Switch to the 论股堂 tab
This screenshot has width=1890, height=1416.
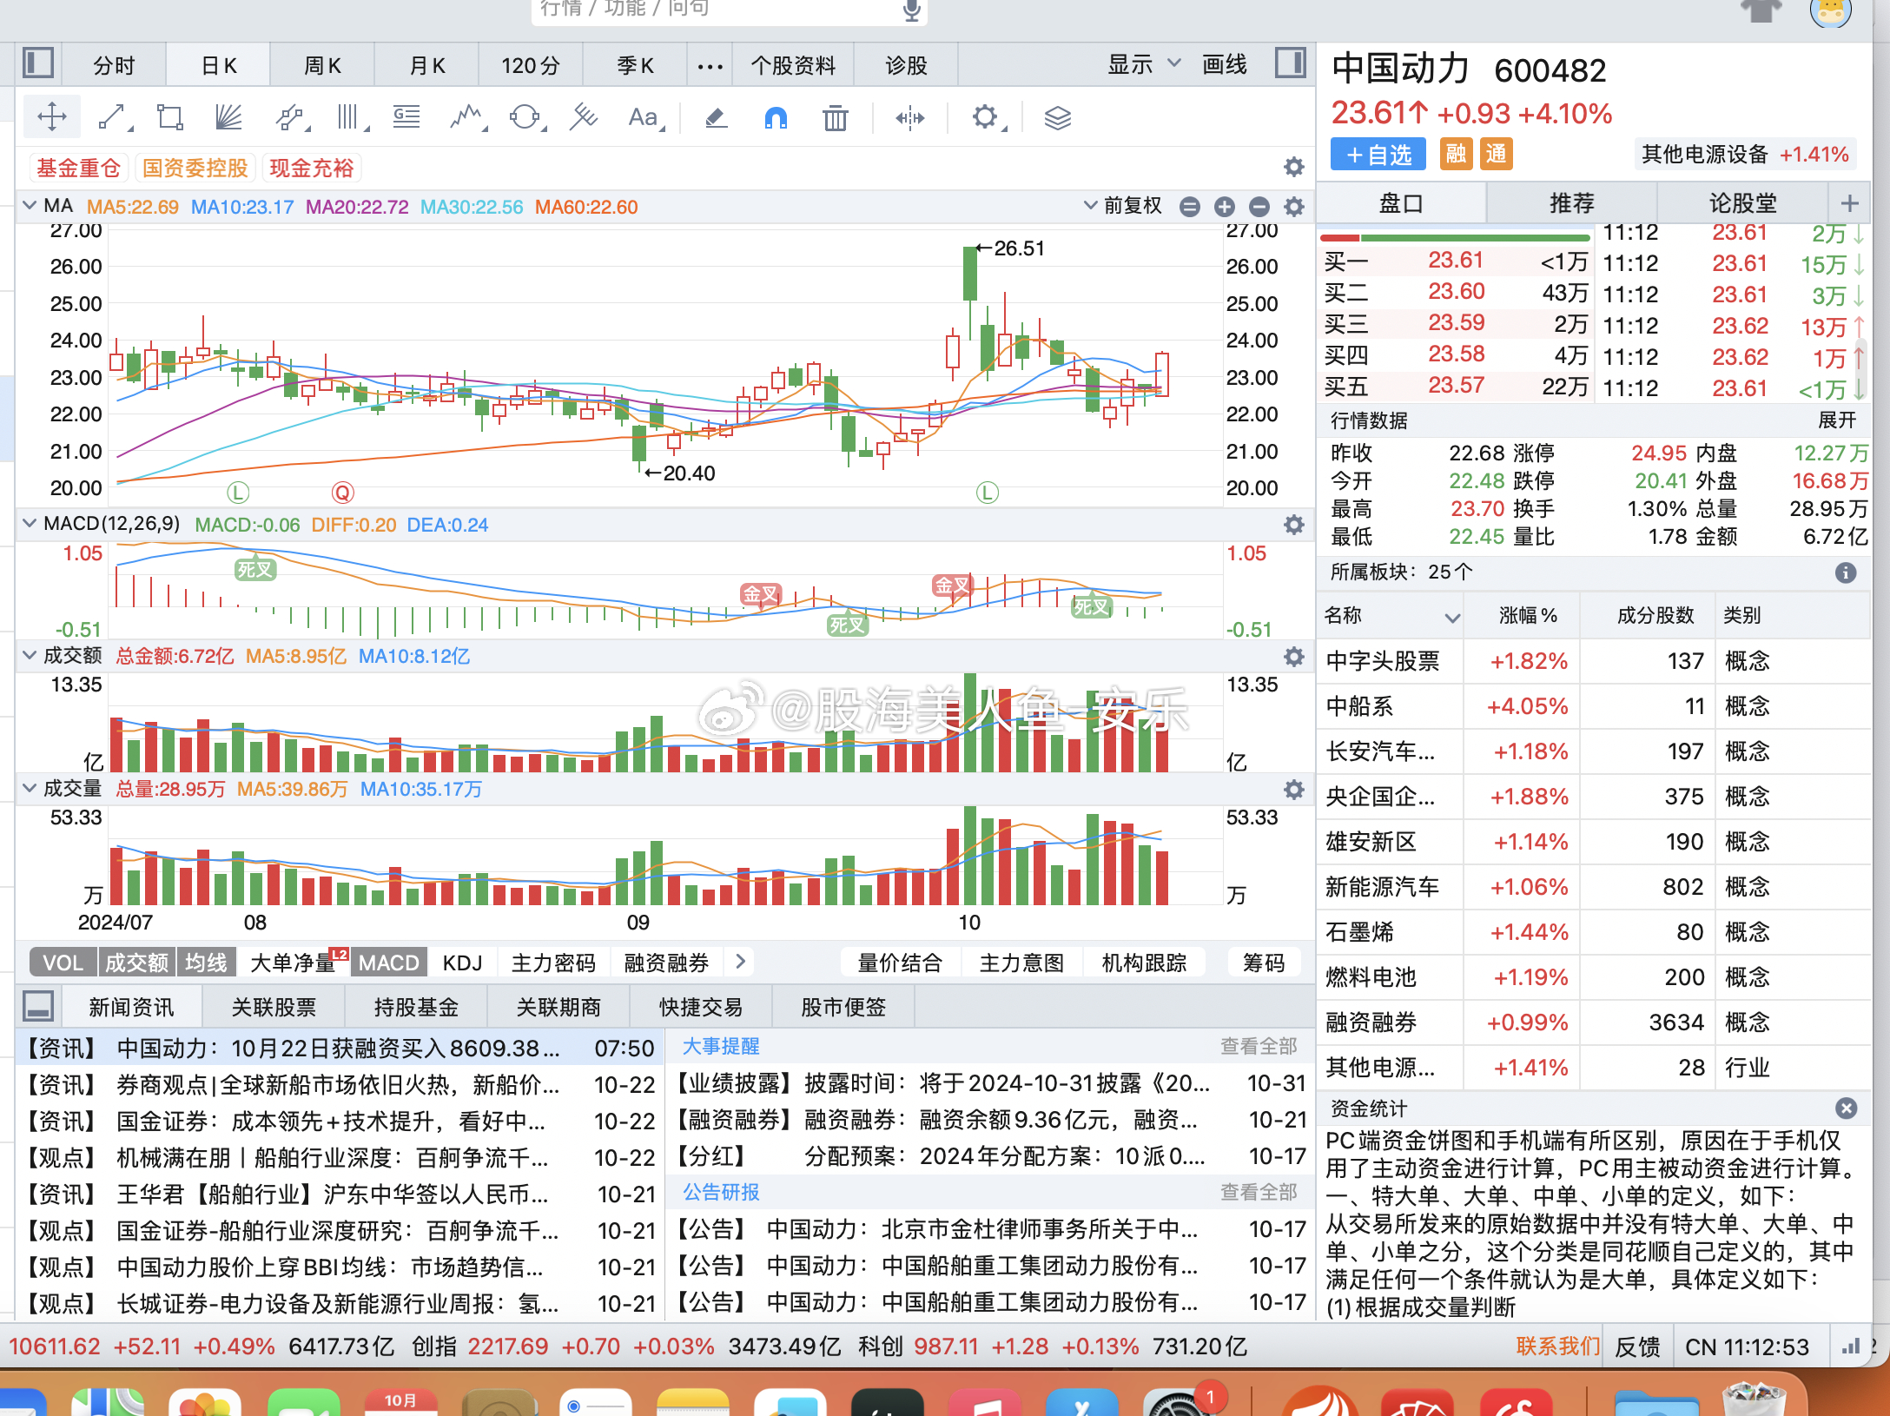[x=1742, y=203]
